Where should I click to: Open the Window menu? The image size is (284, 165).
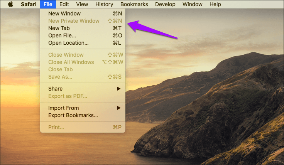[192, 4]
